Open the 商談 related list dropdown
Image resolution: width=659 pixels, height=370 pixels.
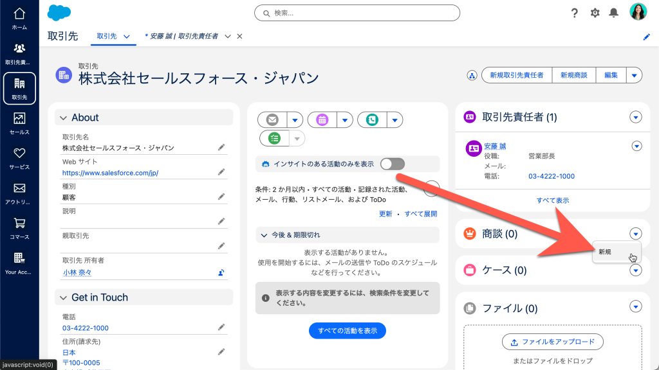coord(635,234)
